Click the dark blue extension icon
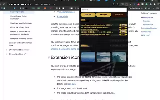The height and width of the screenshot is (100, 160). pos(134,4)
